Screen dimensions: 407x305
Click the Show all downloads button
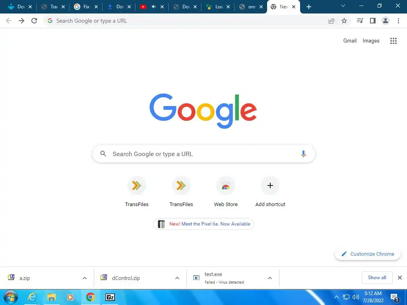(x=377, y=278)
